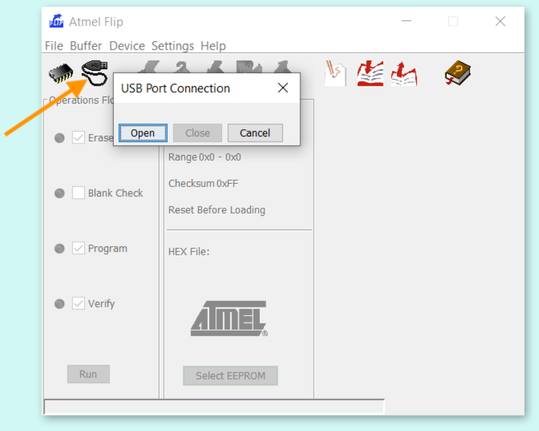Open the Buffer menu
Screen dimensions: 539x431
pos(86,46)
